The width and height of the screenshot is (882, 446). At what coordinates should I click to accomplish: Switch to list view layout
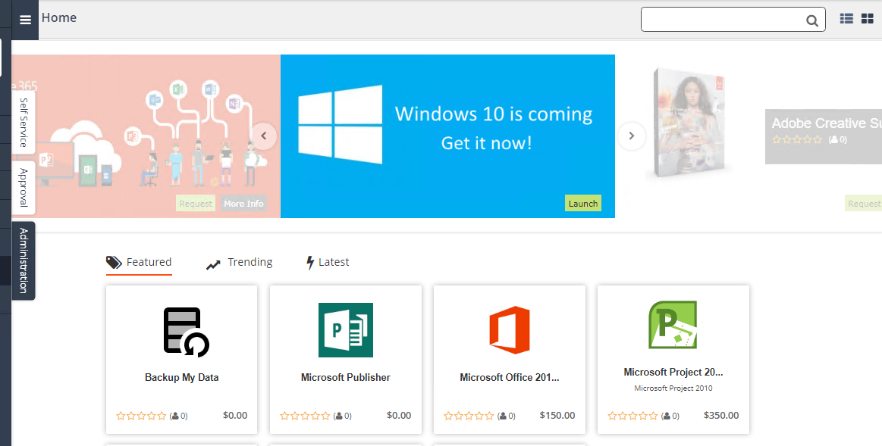coord(846,19)
